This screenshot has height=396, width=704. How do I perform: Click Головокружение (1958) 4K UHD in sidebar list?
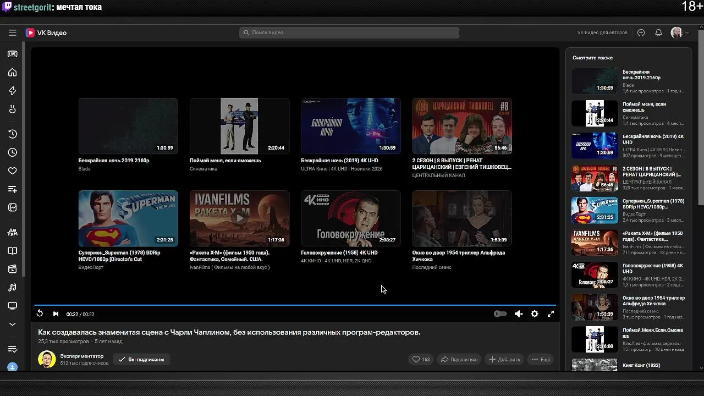(653, 268)
